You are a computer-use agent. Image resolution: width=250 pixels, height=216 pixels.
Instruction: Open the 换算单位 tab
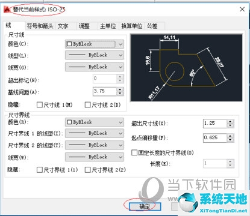click(132, 26)
